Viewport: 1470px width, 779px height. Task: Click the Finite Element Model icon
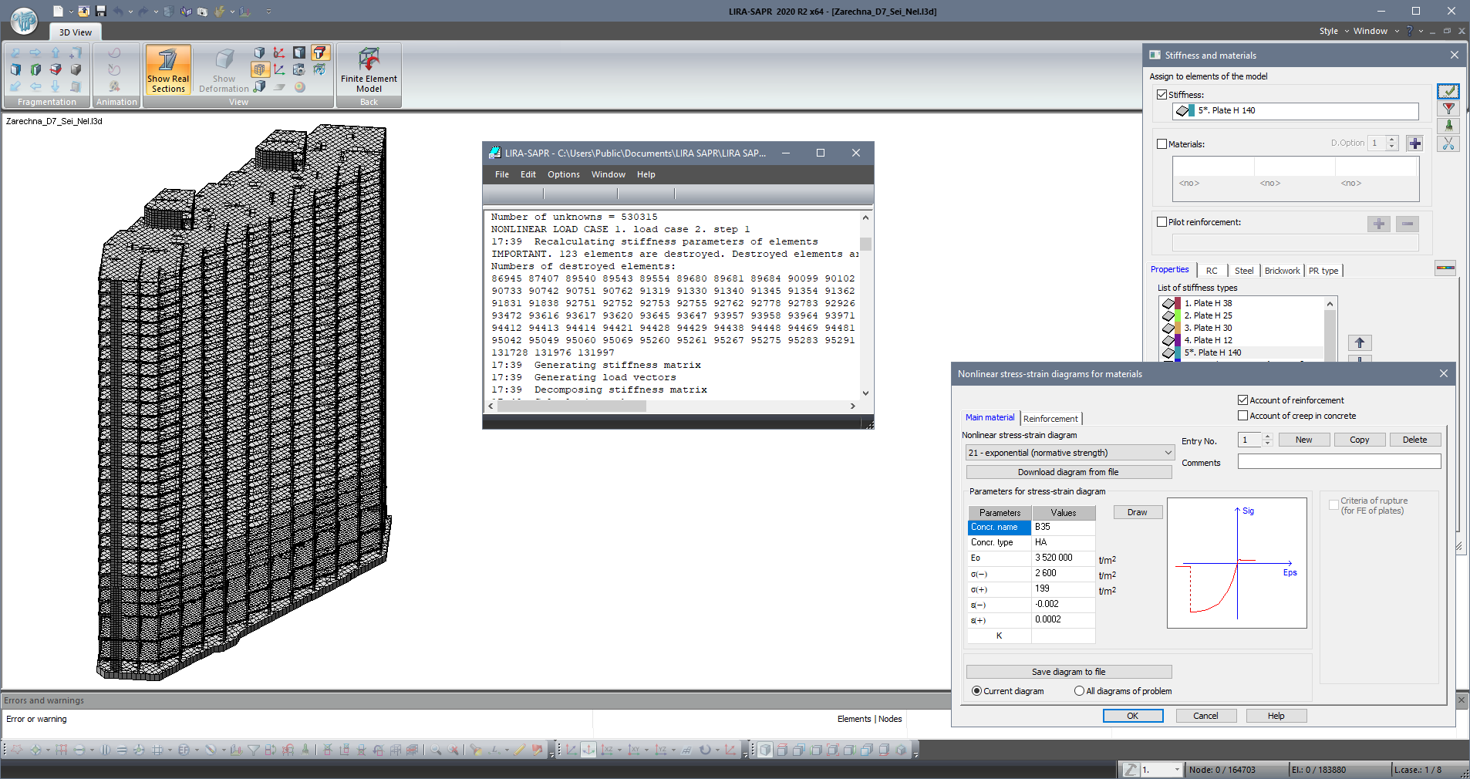tap(369, 70)
